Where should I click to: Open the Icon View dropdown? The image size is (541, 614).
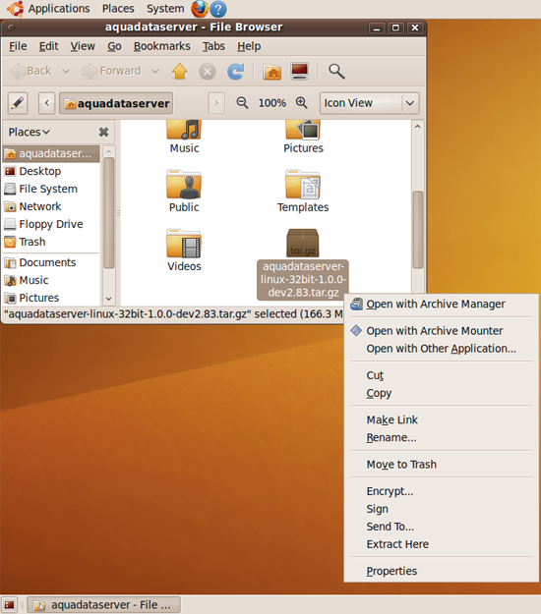[x=369, y=103]
